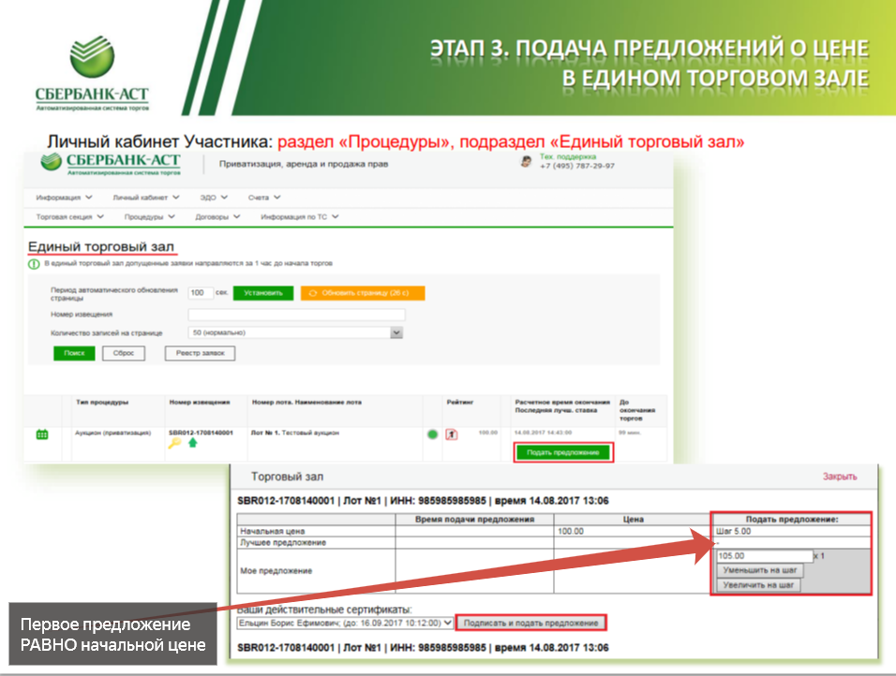
Task: Open the Процедуры menu
Action: (150, 217)
